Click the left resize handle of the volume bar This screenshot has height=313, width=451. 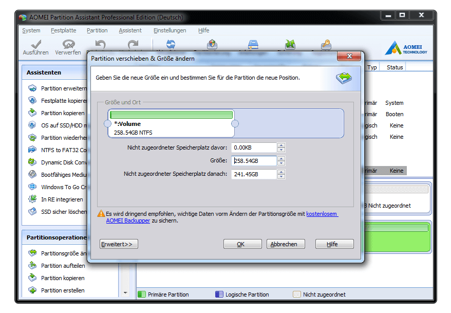(107, 124)
